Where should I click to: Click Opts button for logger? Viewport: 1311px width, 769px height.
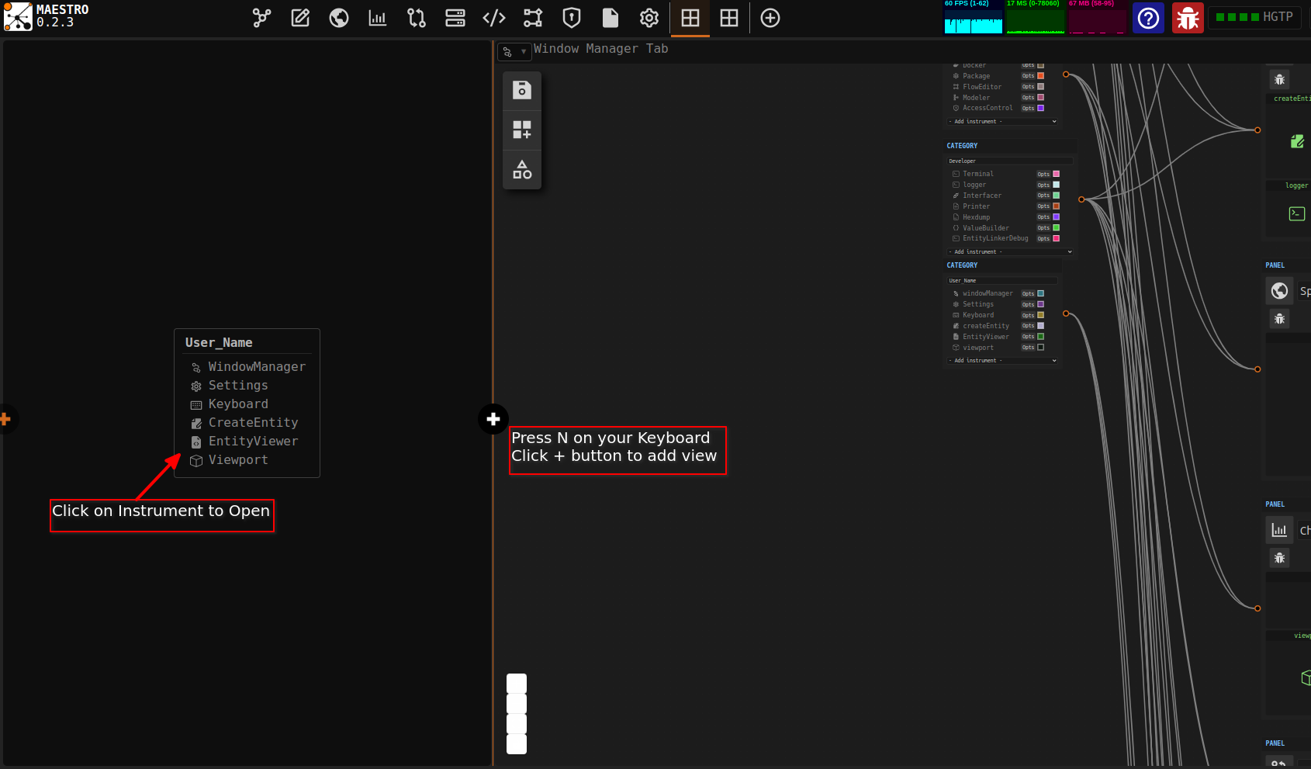click(x=1043, y=185)
